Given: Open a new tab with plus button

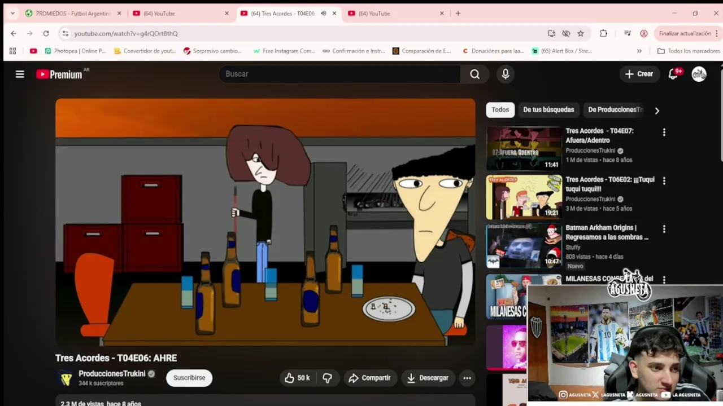Looking at the screenshot, I should pyautogui.click(x=458, y=14).
